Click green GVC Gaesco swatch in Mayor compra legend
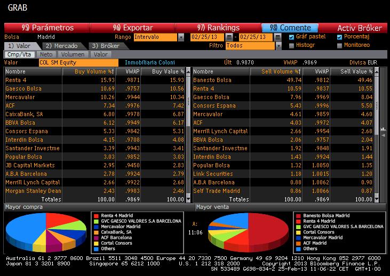 (x=96, y=221)
